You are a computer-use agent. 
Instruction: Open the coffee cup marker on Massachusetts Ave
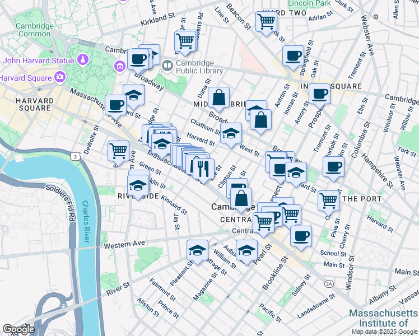click(x=115, y=107)
